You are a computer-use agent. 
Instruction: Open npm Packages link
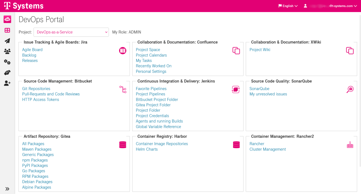coord(35,160)
